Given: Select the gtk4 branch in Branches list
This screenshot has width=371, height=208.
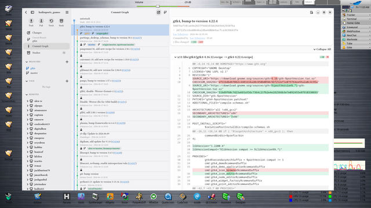Looking at the screenshot, I should (33, 68).
